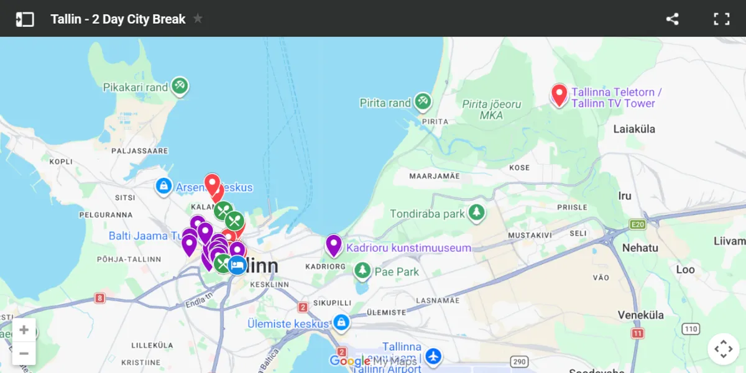The image size is (746, 373).
Task: Enter full screen map view
Action: 722,19
